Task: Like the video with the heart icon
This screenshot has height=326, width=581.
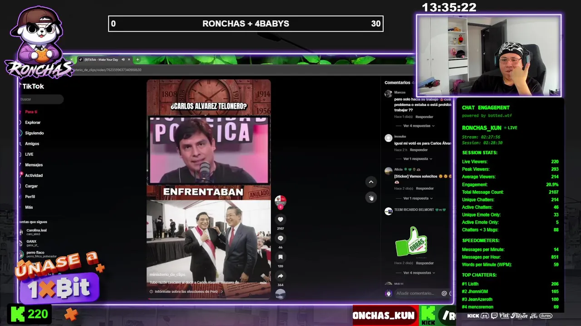Action: (280, 219)
